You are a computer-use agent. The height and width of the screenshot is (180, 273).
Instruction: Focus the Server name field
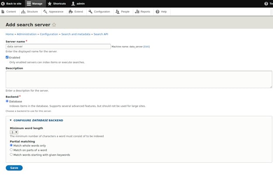coord(58,47)
